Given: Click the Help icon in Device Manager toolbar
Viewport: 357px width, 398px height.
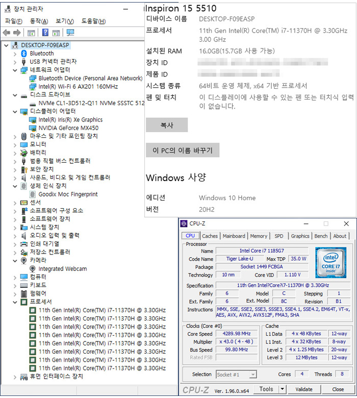Looking at the screenshot, I should coord(45,33).
